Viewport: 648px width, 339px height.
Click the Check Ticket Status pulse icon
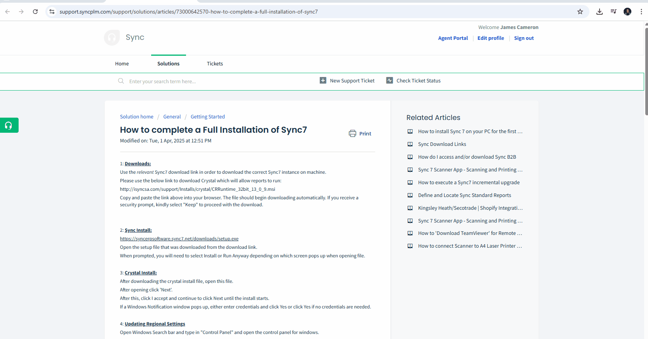point(389,80)
